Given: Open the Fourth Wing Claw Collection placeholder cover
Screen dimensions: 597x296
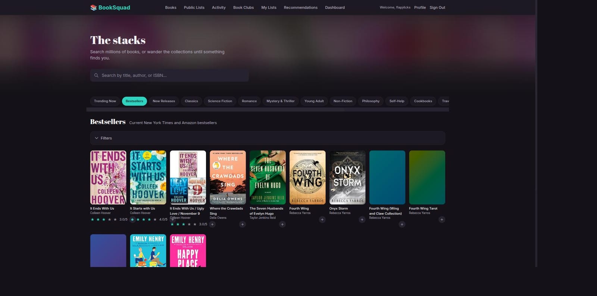Looking at the screenshot, I should tap(387, 178).
